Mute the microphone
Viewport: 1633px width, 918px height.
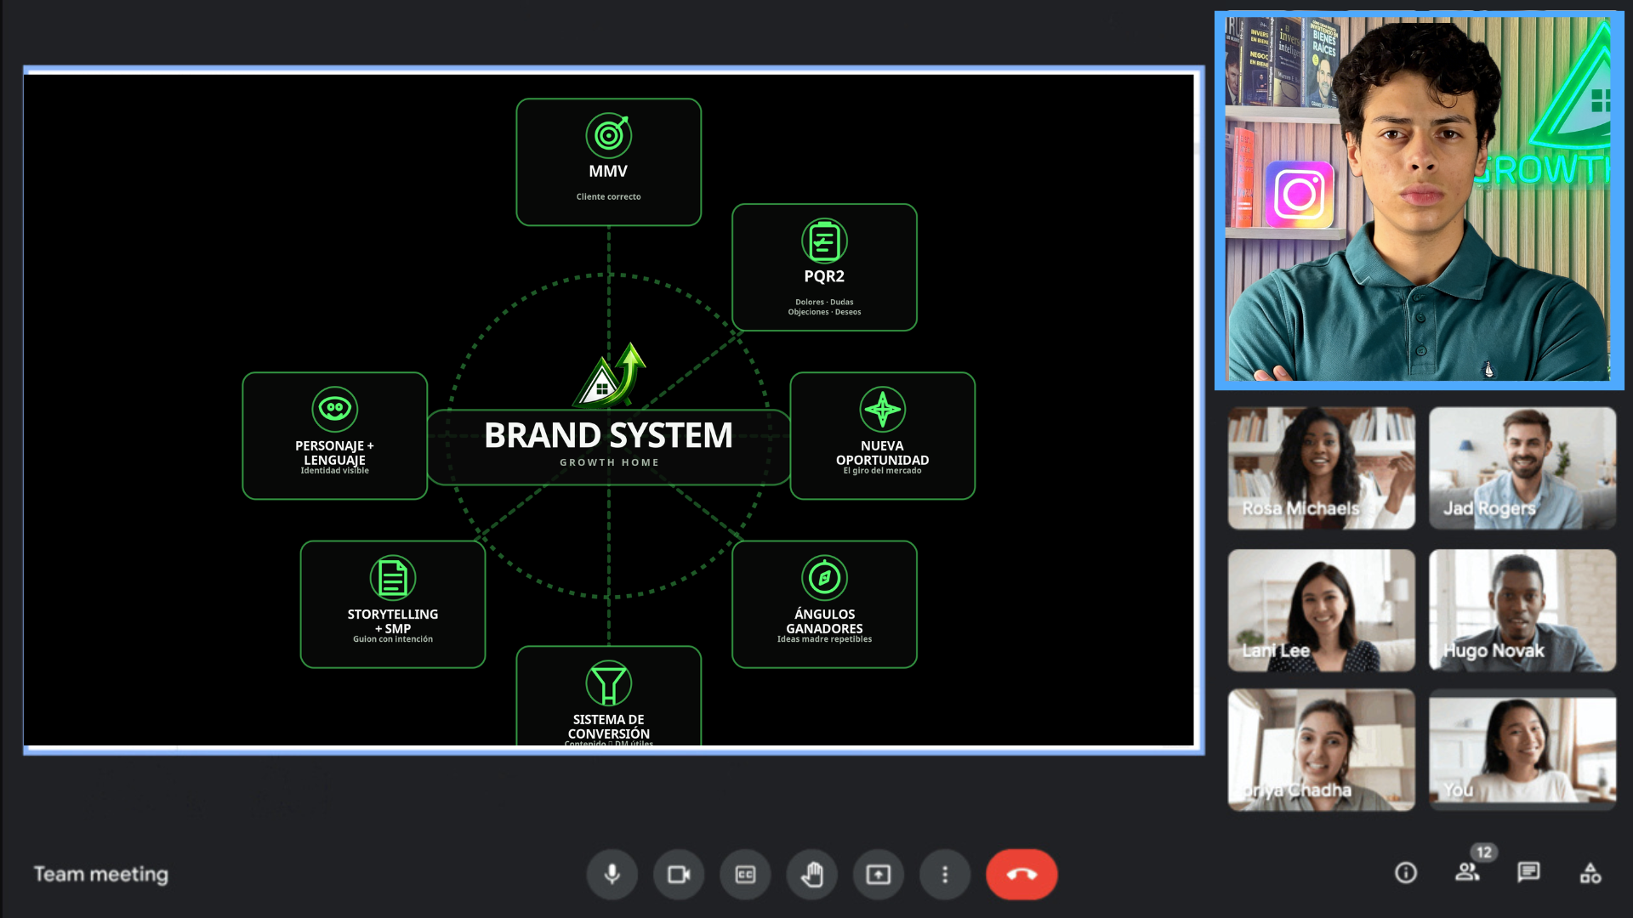click(x=612, y=874)
